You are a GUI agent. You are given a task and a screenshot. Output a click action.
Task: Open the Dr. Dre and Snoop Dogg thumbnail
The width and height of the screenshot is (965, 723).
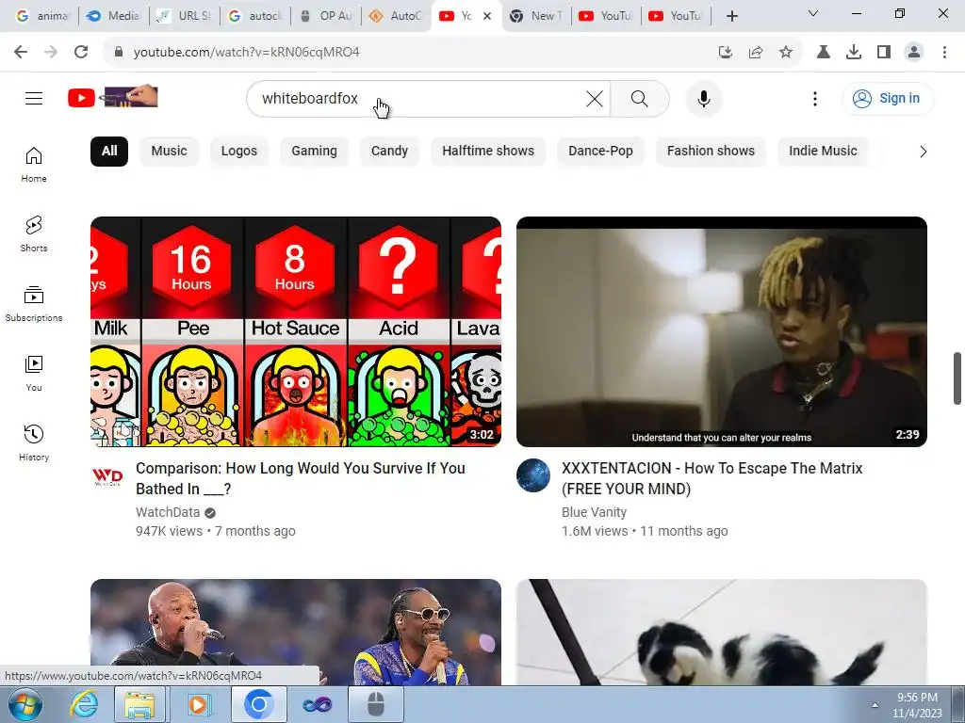click(x=295, y=632)
